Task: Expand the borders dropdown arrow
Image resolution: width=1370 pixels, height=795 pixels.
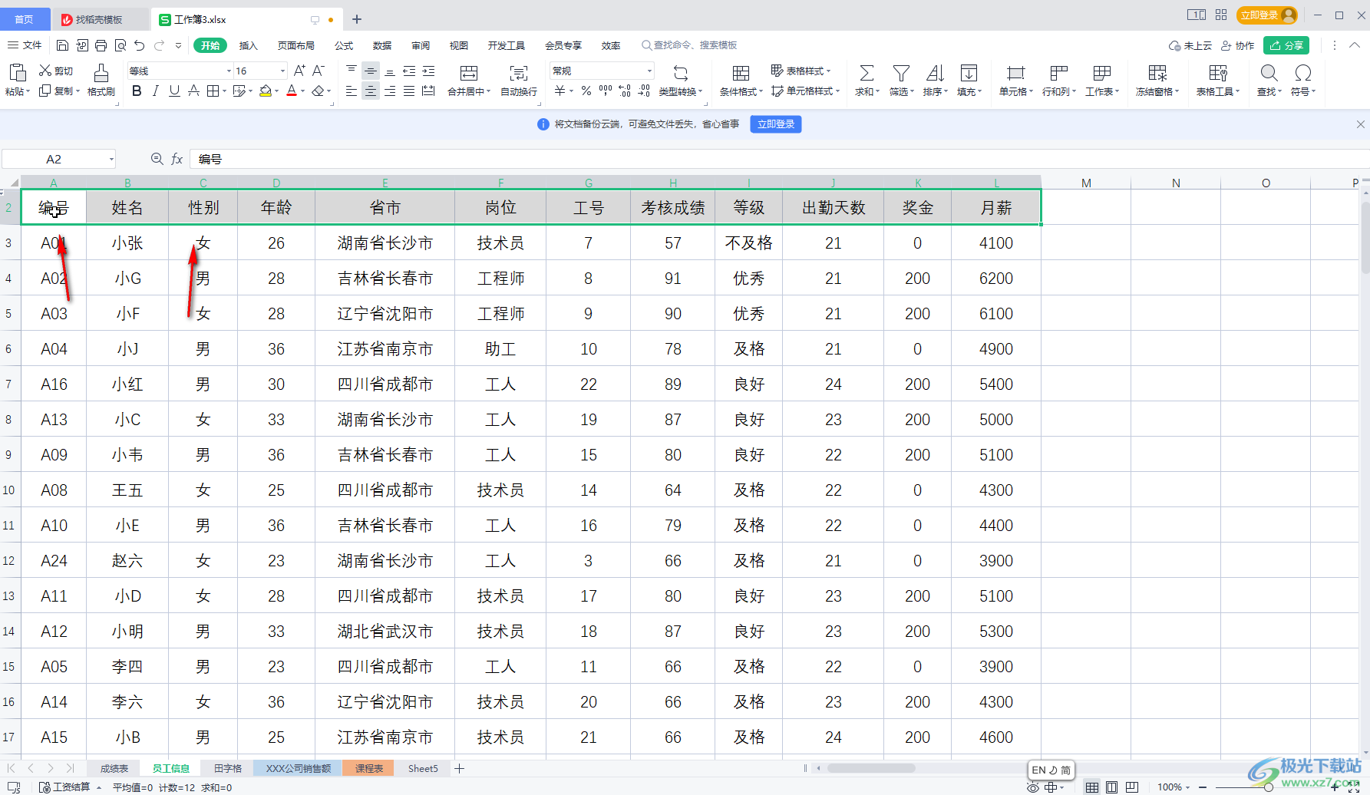Action: [x=224, y=91]
